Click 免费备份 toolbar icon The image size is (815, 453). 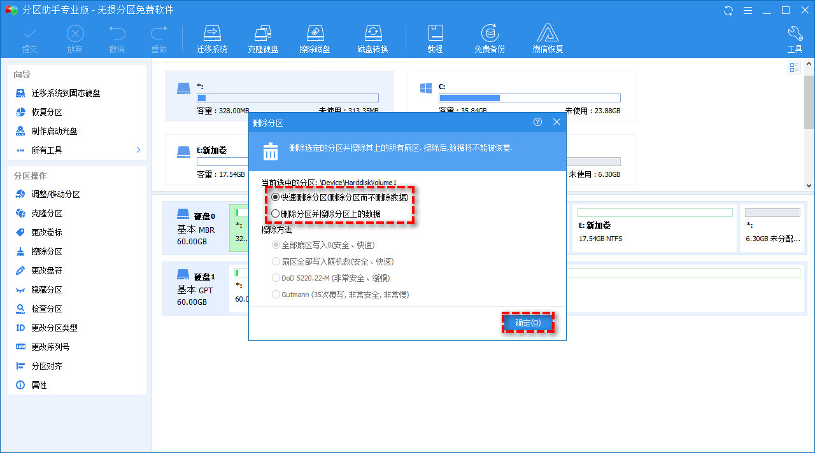coord(490,39)
